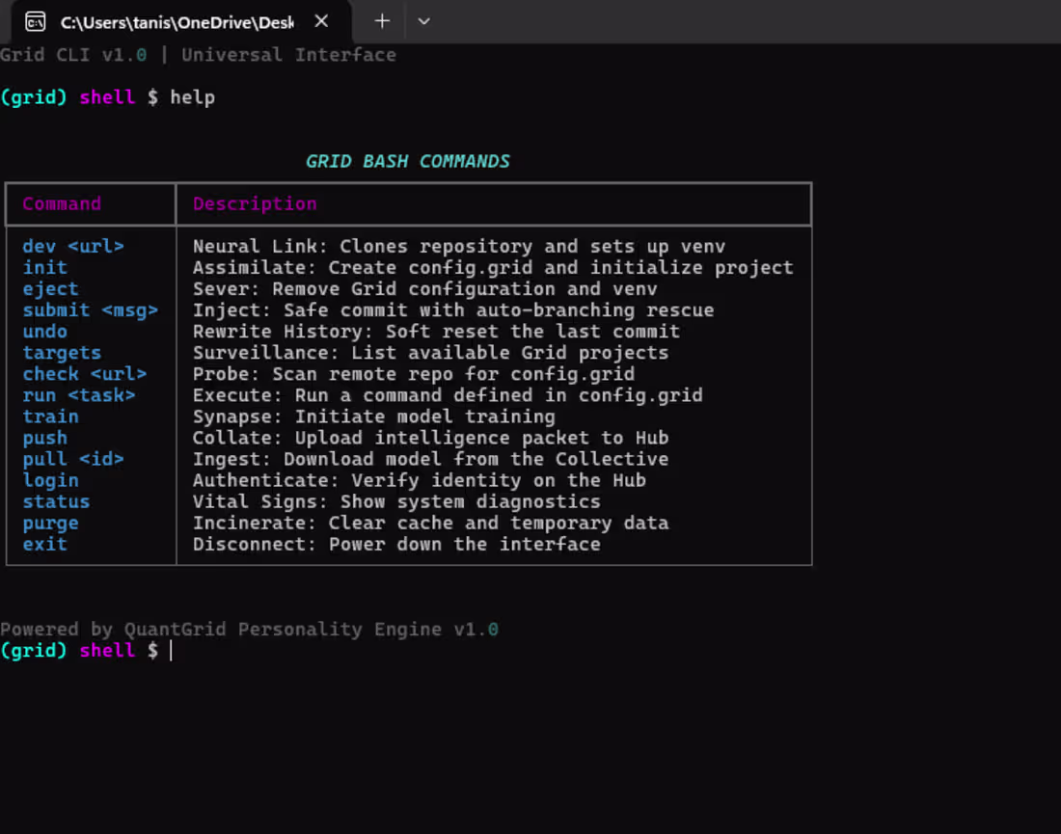Click 'Assimilate: Create config.grid' description
The image size is (1061, 834).
pos(493,268)
